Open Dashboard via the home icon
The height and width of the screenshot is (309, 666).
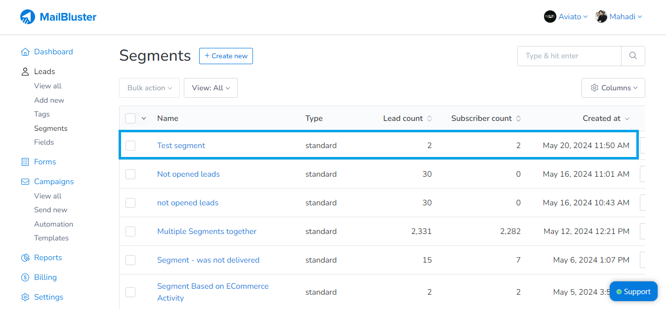(25, 52)
